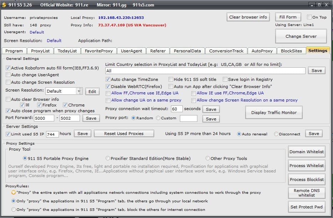Image resolution: width=333 pixels, height=218 pixels.
Task: Select the UserAgent tab
Action: click(131, 51)
